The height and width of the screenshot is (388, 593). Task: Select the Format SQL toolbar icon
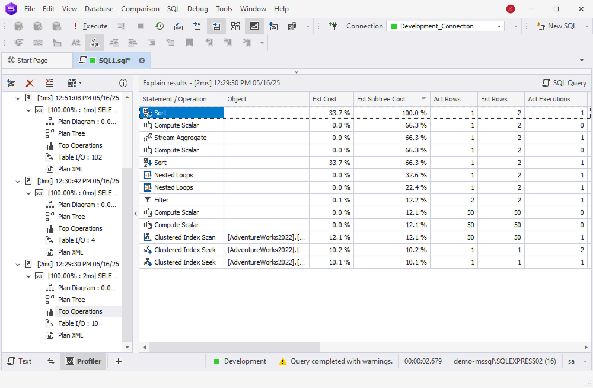pyautogui.click(x=95, y=43)
